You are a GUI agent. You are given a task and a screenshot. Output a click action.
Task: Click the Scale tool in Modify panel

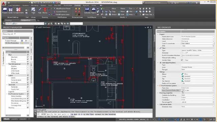[121, 14]
